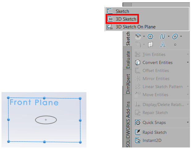
Task: Click the Move Entities icon
Action: 138,95
